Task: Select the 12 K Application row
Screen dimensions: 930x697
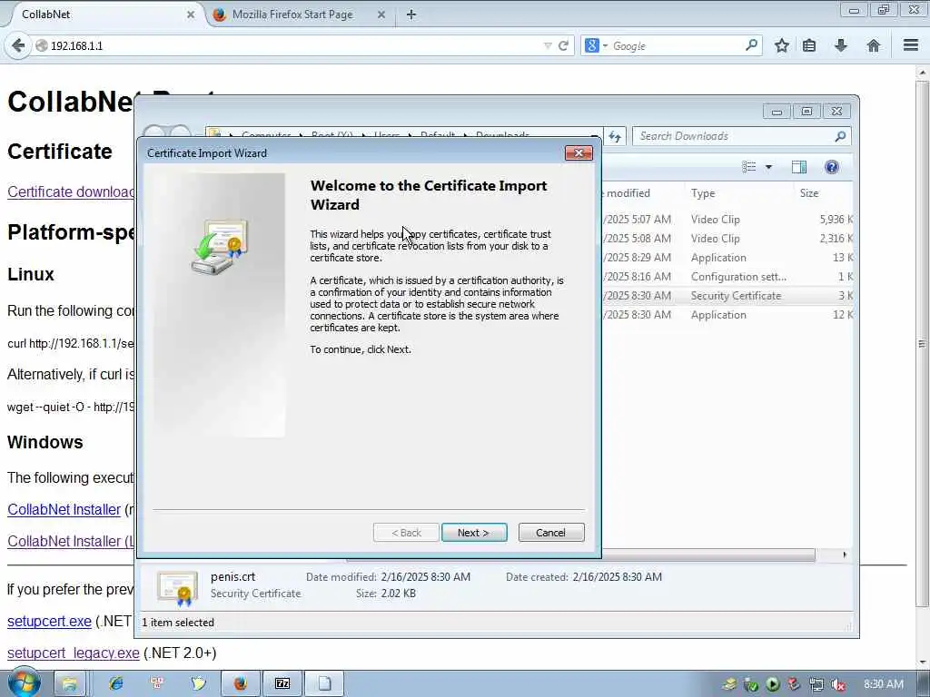Action: coord(727,315)
